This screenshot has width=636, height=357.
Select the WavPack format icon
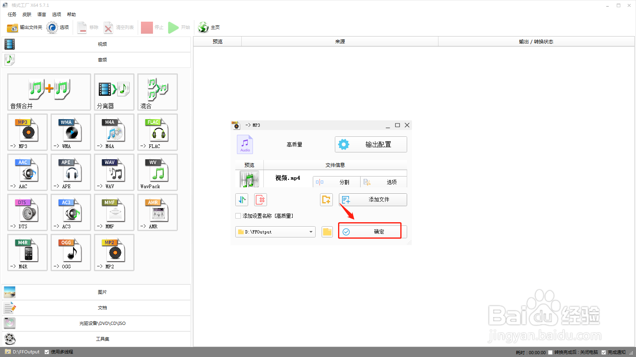click(x=157, y=172)
